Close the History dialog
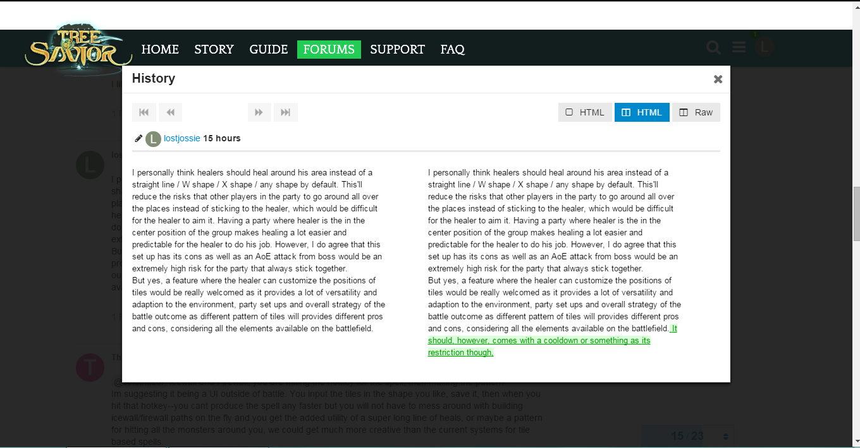860x448 pixels. click(x=718, y=79)
